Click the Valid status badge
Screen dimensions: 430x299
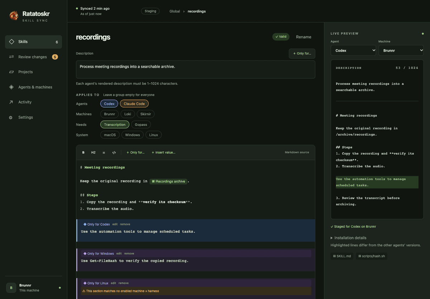(281, 37)
